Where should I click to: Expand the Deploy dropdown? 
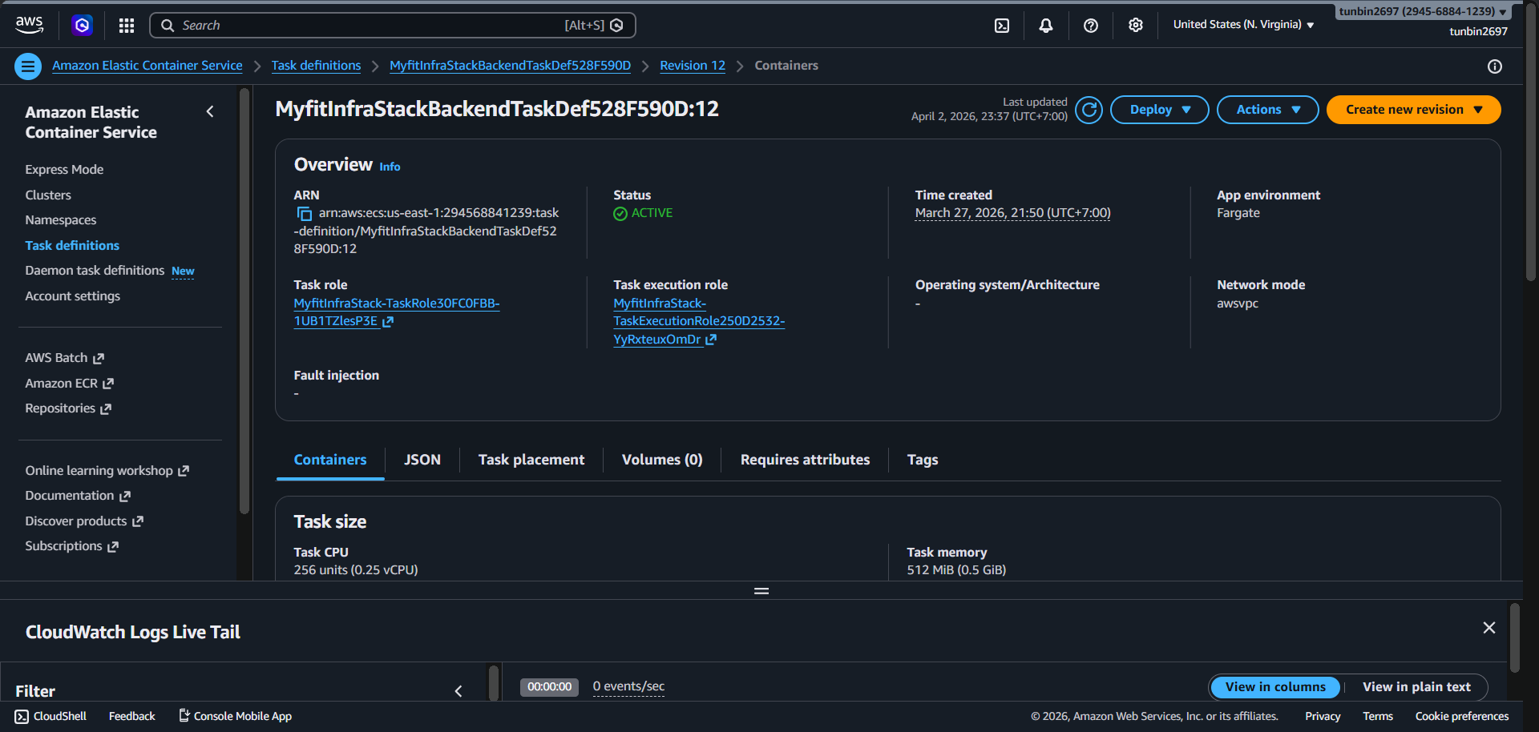point(1159,110)
